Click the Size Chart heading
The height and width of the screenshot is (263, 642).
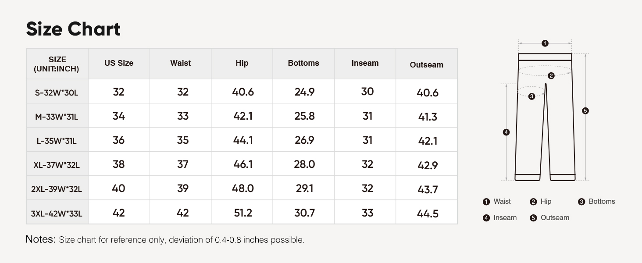(73, 29)
